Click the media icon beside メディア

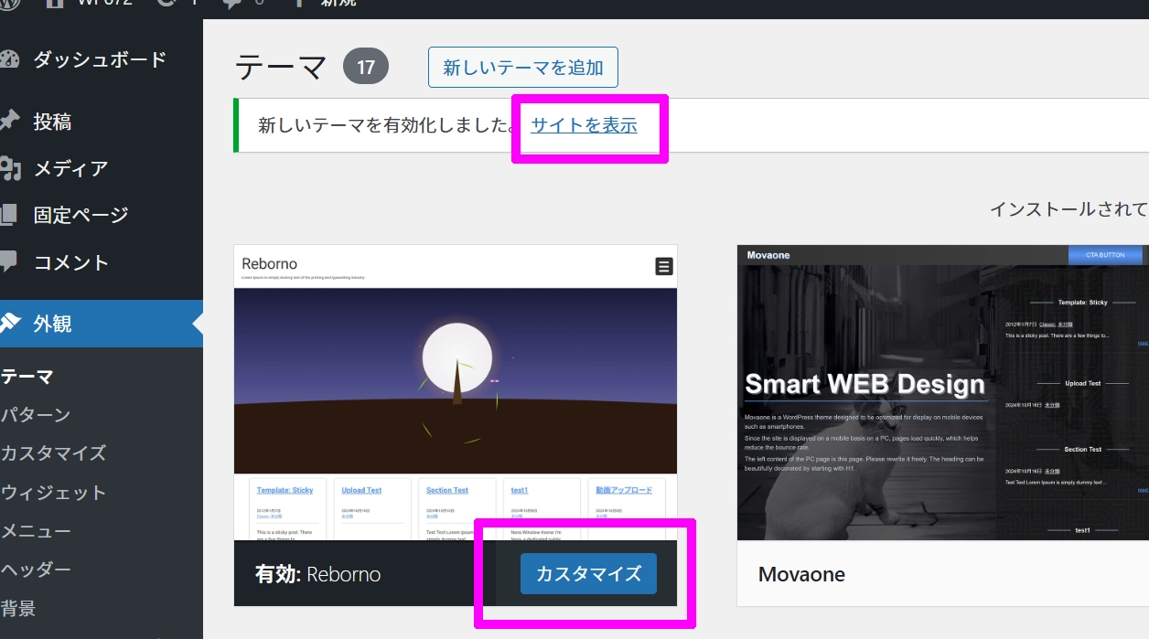point(9,168)
